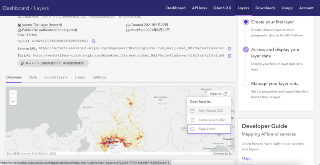Select the Manage your layer data step circle
The width and height of the screenshot is (320, 165).
point(246,84)
